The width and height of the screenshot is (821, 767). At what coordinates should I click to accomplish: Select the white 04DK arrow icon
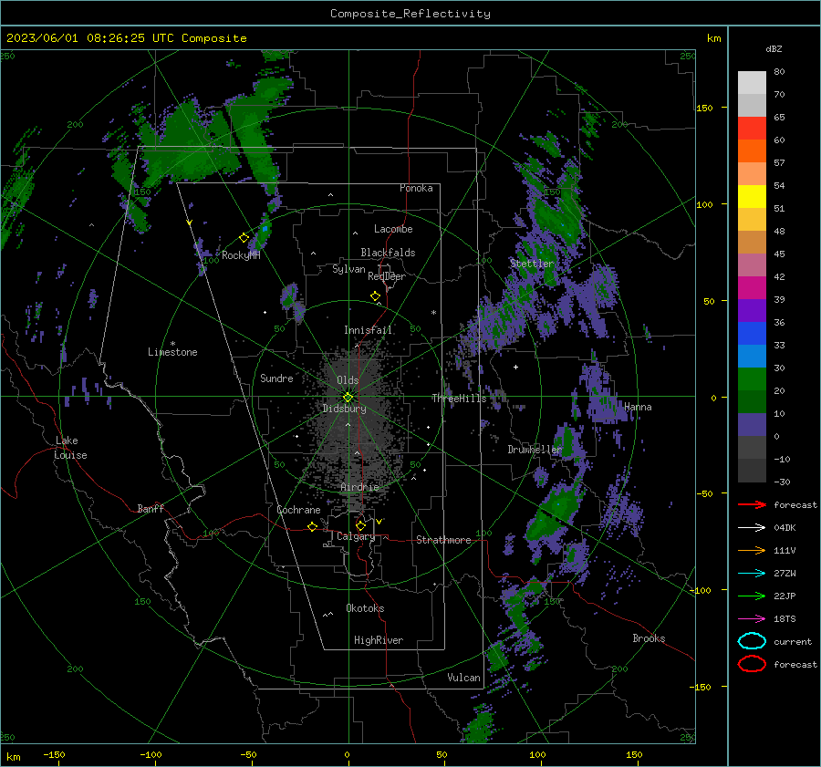752,528
